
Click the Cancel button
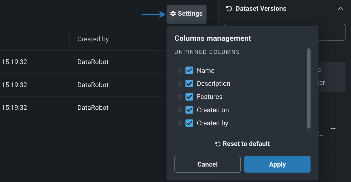click(207, 164)
